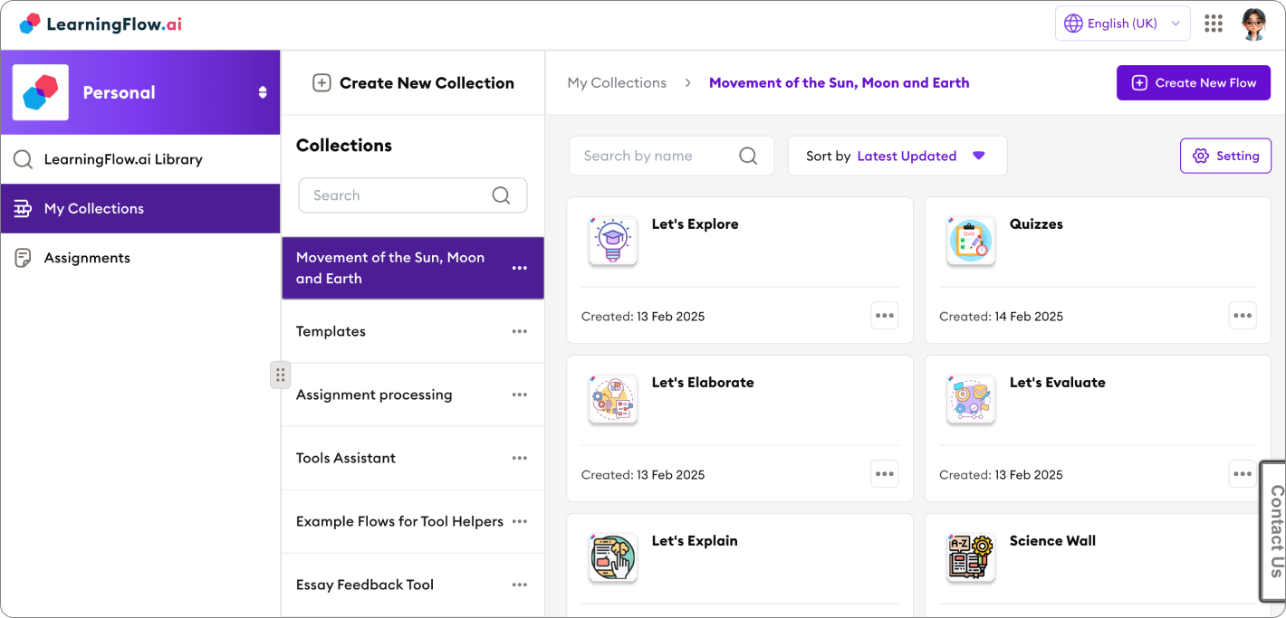1286x618 pixels.
Task: Open the English (UK) language dropdown
Action: coord(1122,24)
